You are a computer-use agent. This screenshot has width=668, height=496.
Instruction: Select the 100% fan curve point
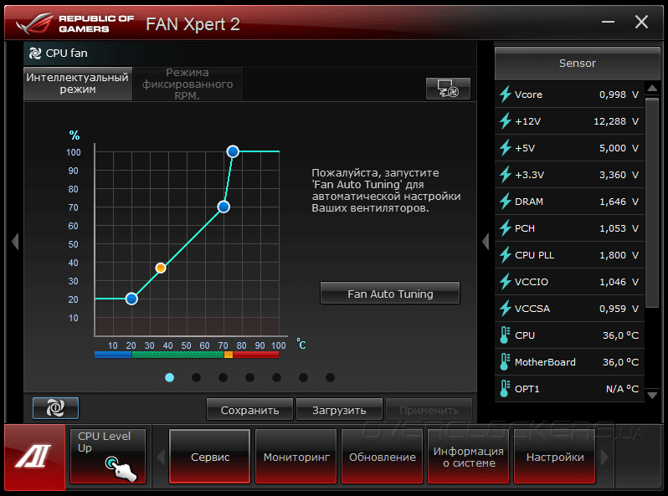pos(233,151)
